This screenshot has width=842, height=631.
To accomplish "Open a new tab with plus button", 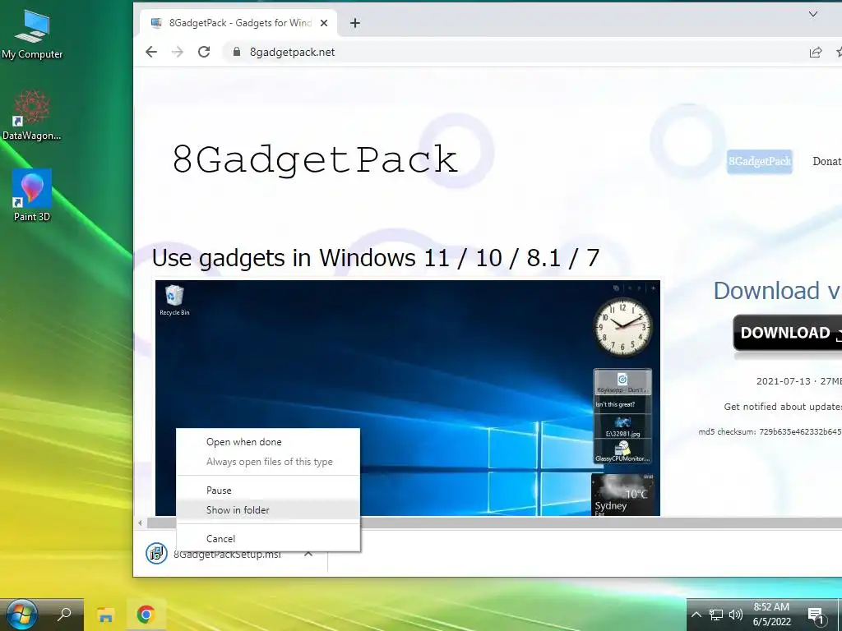I will 354,23.
